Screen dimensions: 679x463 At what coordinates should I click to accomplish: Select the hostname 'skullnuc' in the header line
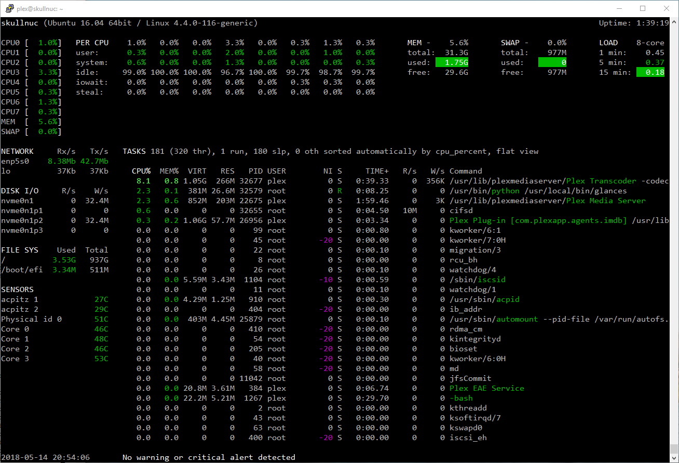click(20, 23)
